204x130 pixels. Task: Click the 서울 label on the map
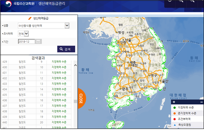click(x=128, y=40)
